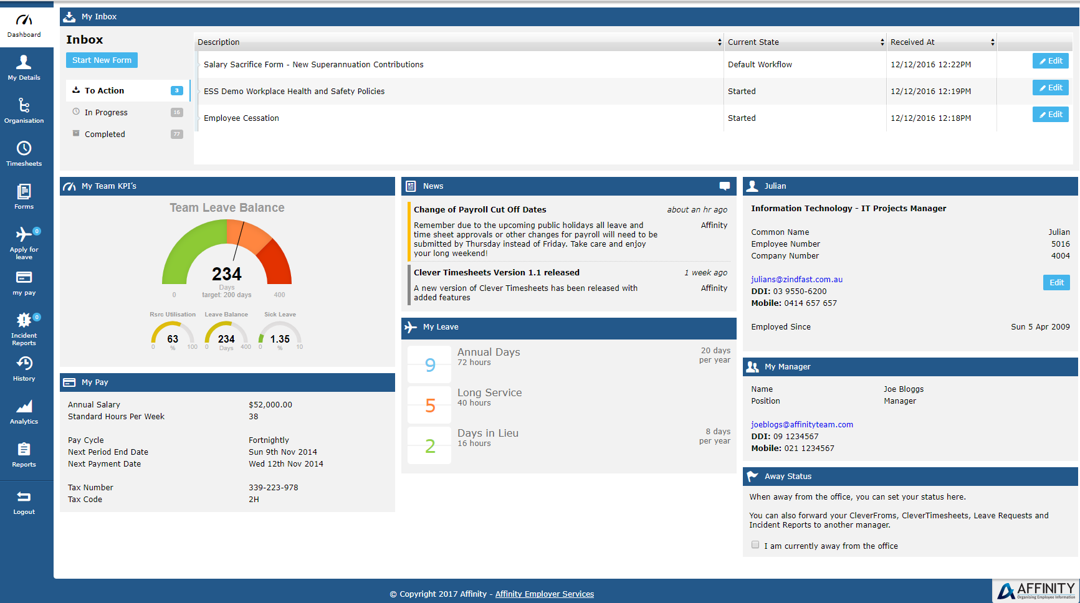
Task: Switch to the Completed inbox filter
Action: [x=105, y=134]
